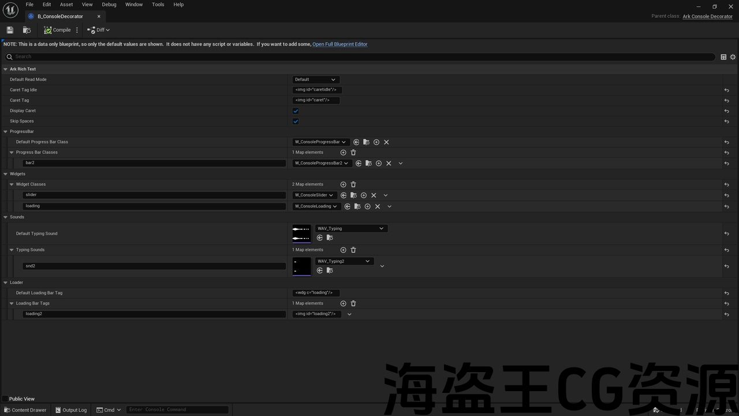The height and width of the screenshot is (416, 739).
Task: Open the Asset menu
Action: point(66,5)
